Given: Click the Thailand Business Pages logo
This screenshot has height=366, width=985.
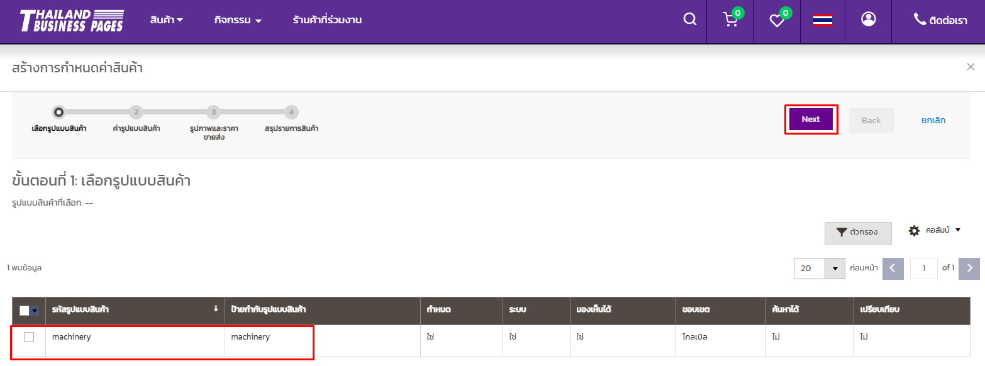Looking at the screenshot, I should (x=72, y=20).
